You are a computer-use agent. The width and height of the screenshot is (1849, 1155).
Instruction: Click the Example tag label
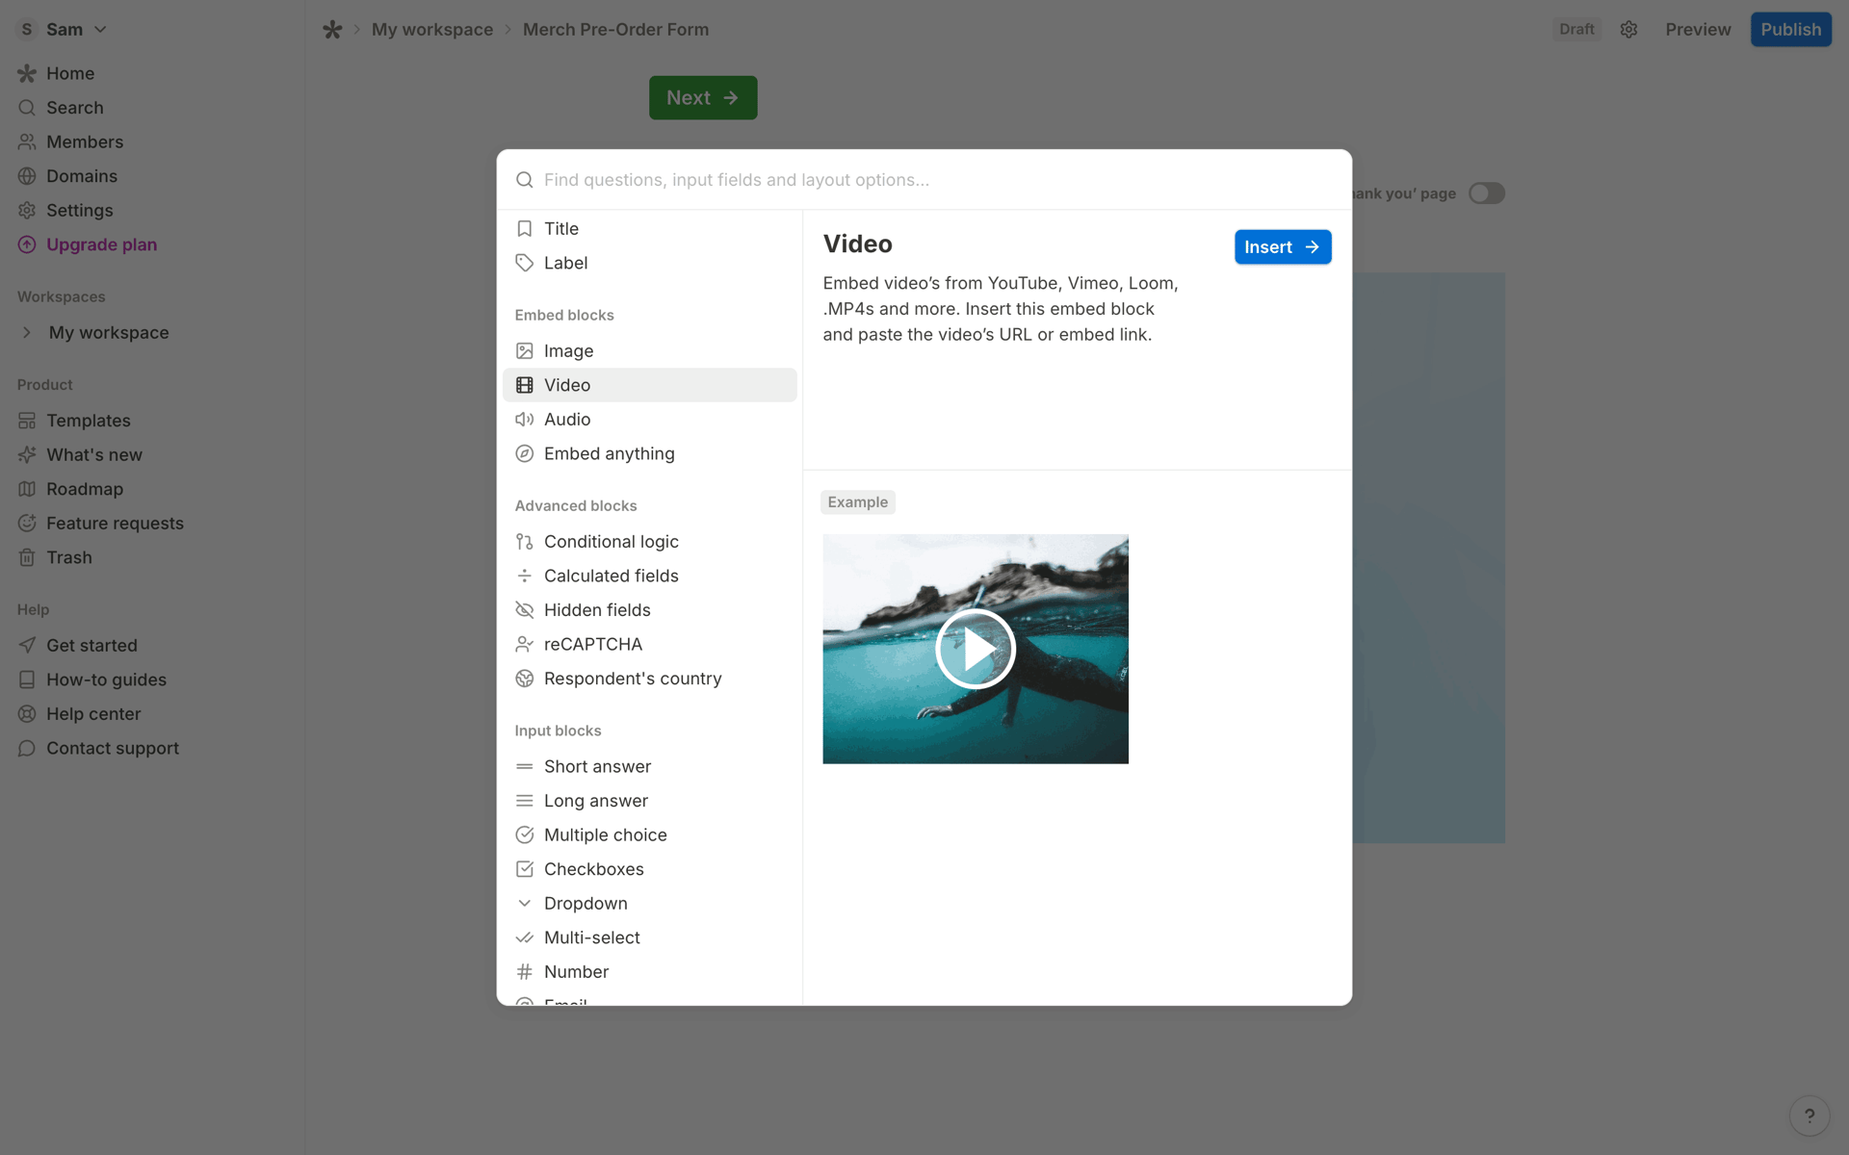click(x=857, y=502)
